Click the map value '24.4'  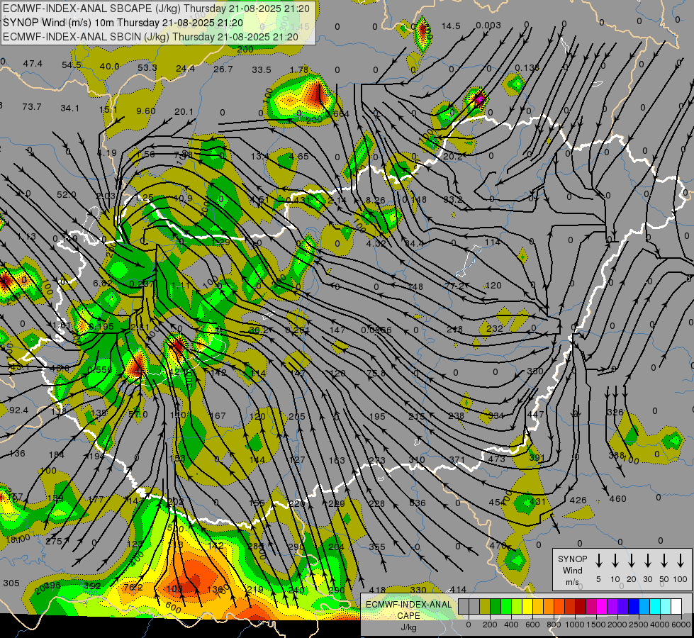point(185,69)
